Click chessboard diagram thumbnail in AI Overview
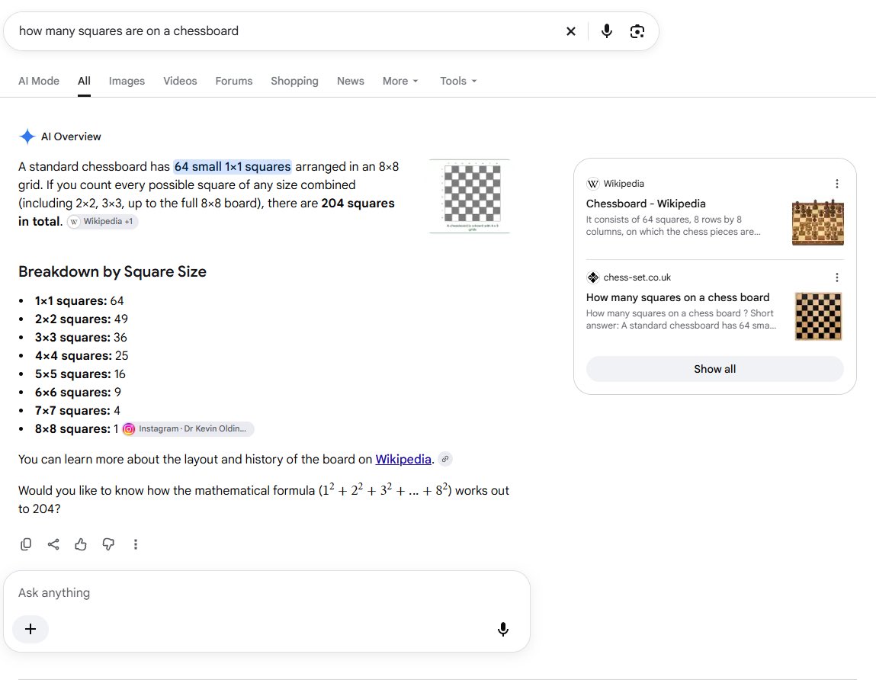The image size is (876, 680). click(470, 196)
